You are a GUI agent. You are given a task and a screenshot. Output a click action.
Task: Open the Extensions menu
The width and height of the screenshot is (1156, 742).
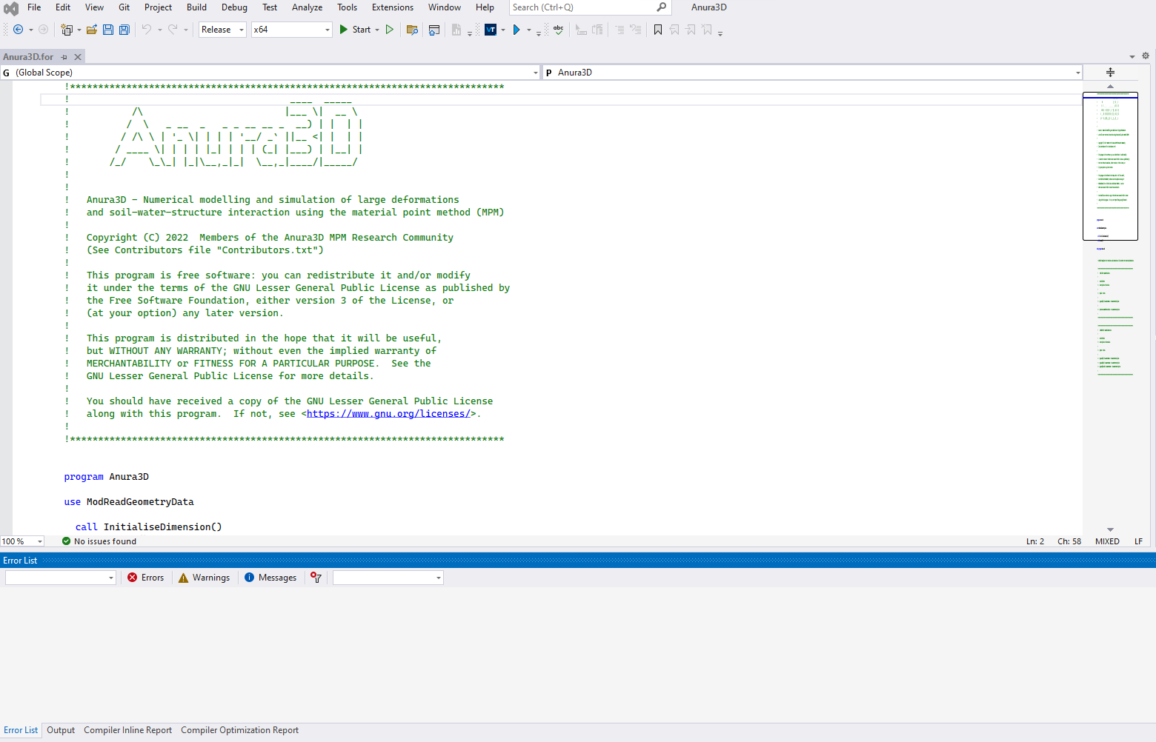[x=393, y=7]
